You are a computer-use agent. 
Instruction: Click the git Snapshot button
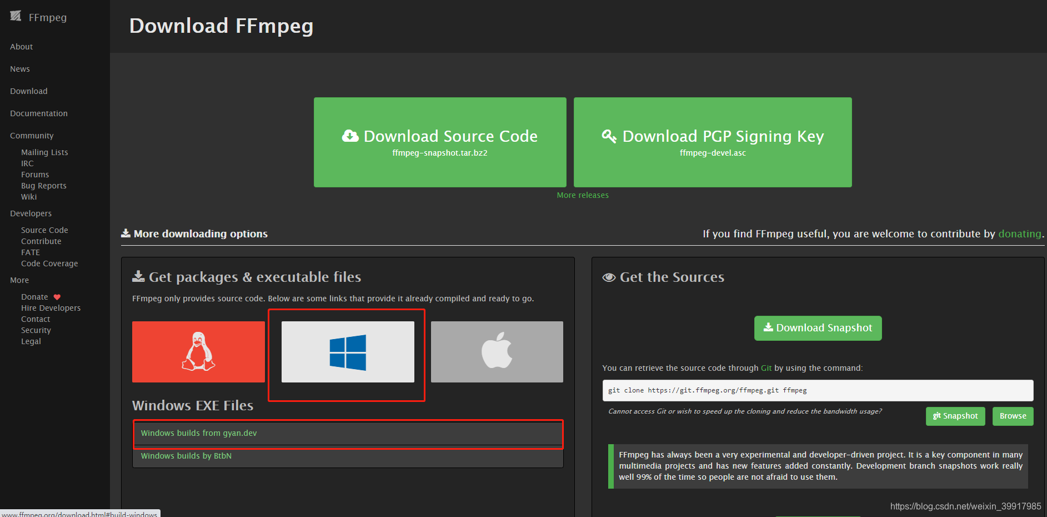click(x=955, y=416)
